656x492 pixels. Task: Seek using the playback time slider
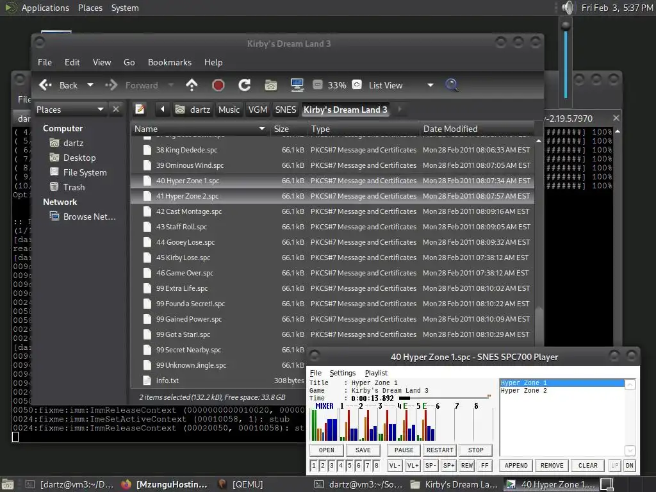coord(445,398)
